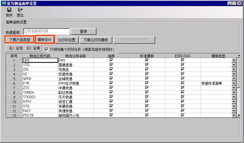Click the 查询 search button
Viewport: 244px width, 143px height.
click(83, 31)
